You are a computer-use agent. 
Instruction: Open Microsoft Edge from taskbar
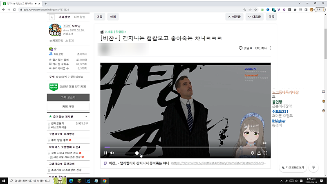click(71, 181)
